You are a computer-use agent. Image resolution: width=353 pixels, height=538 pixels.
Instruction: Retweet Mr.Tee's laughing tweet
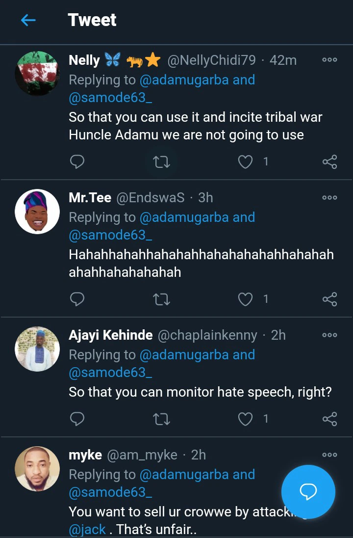[x=161, y=299]
